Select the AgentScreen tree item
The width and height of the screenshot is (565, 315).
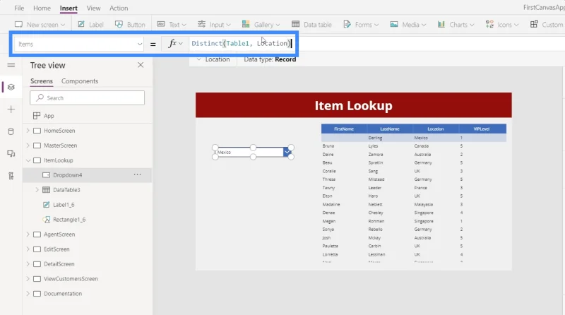(x=59, y=234)
